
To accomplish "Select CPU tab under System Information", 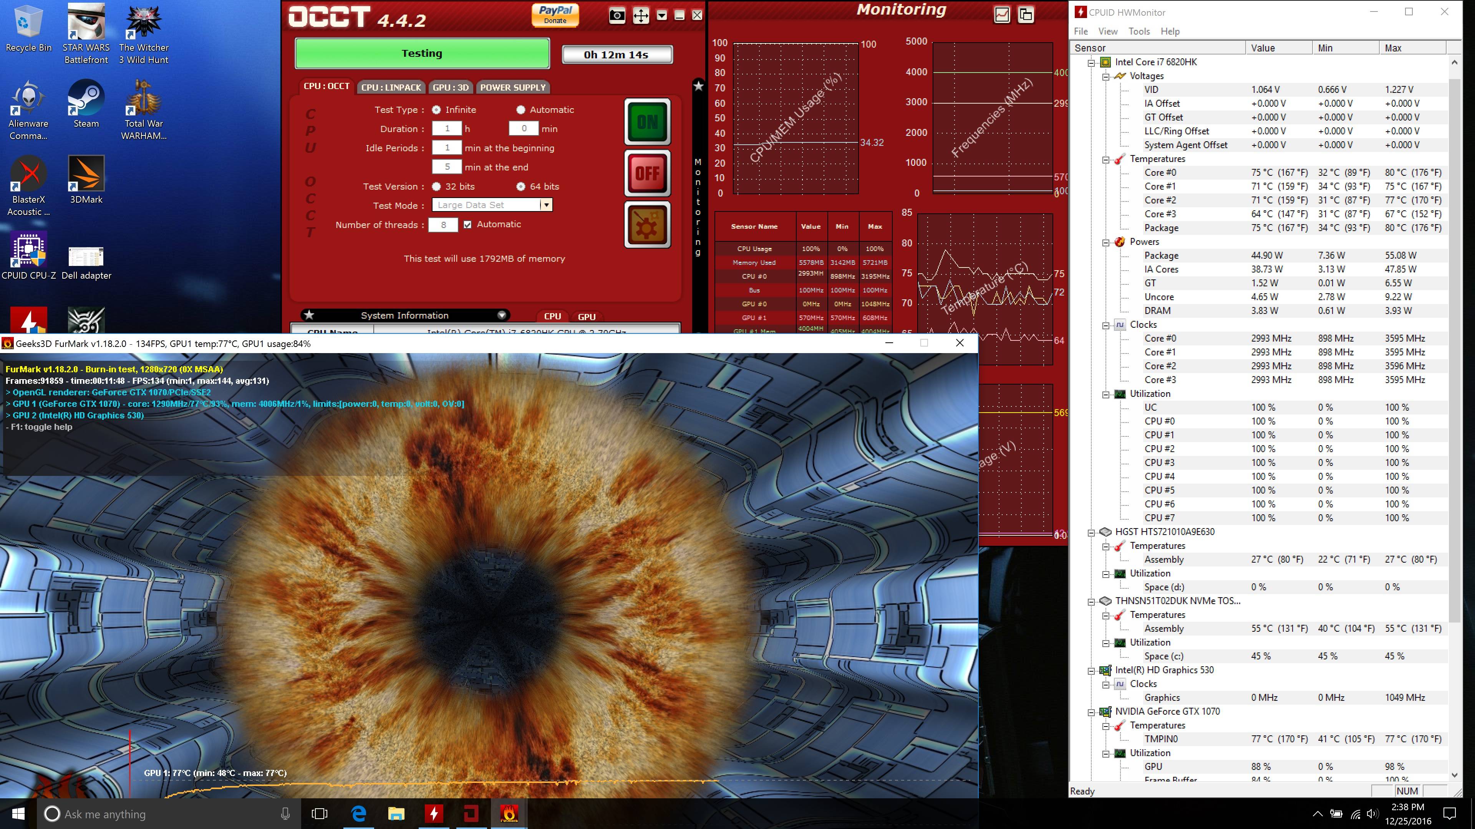I will coord(553,316).
